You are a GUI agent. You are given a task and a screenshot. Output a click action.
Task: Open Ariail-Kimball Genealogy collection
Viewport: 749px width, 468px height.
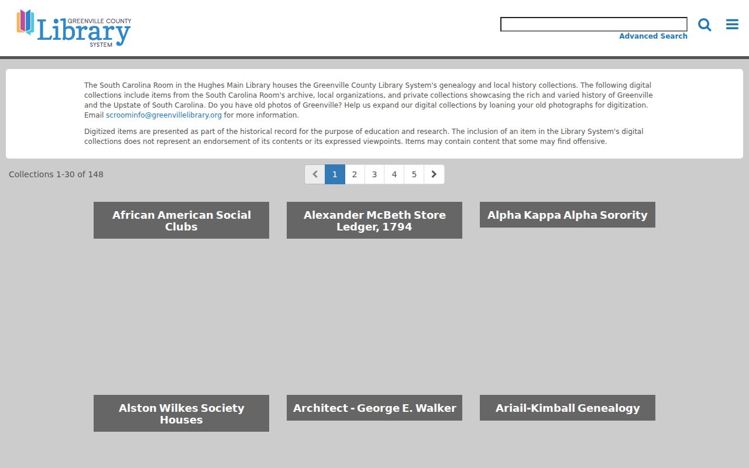568,408
